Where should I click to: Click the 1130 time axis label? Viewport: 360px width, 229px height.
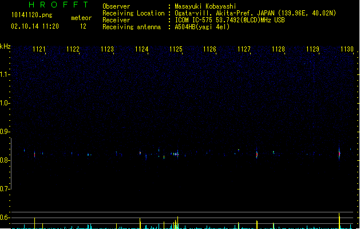347,49
